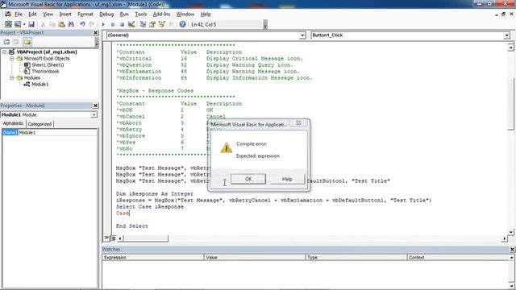
Task: Click View Code icon in Project panel
Action: pyautogui.click(x=6, y=42)
